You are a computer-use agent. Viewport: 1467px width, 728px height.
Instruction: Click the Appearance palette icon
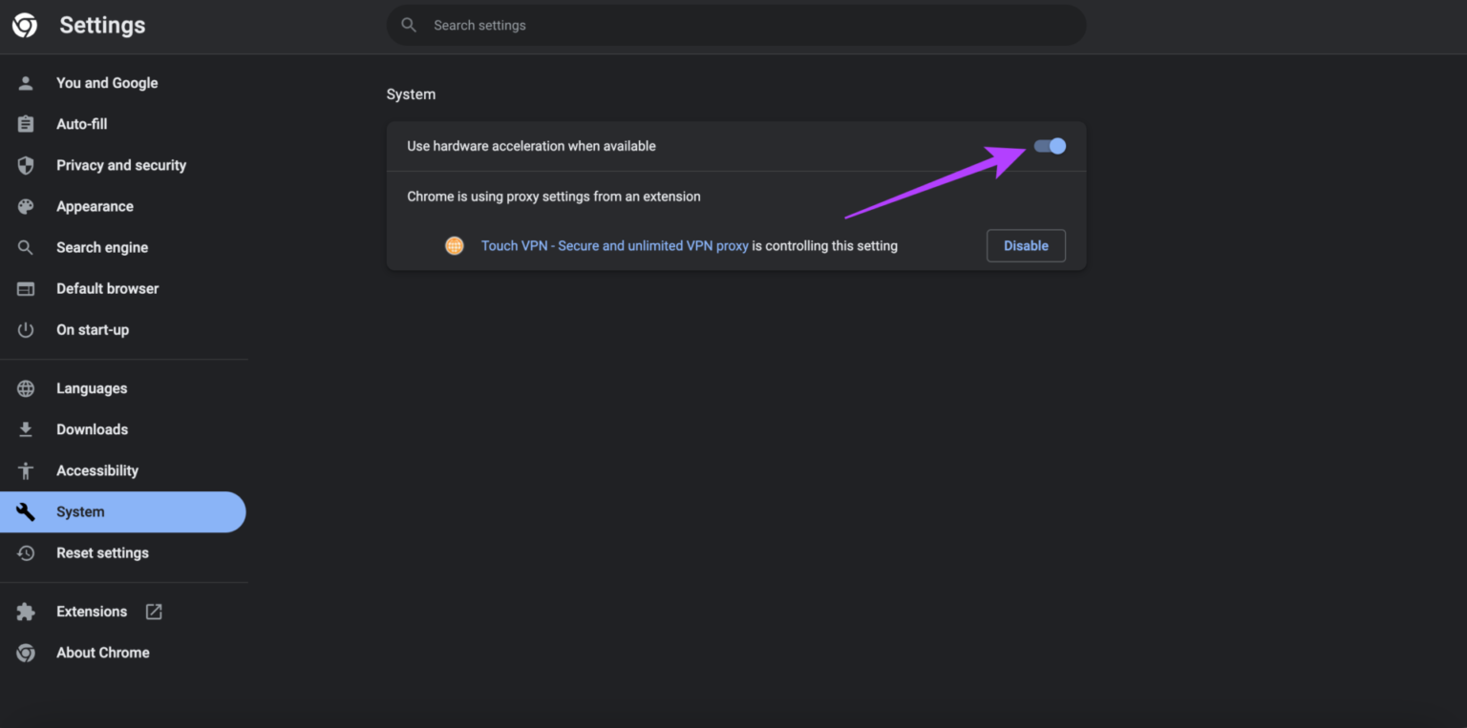point(25,206)
